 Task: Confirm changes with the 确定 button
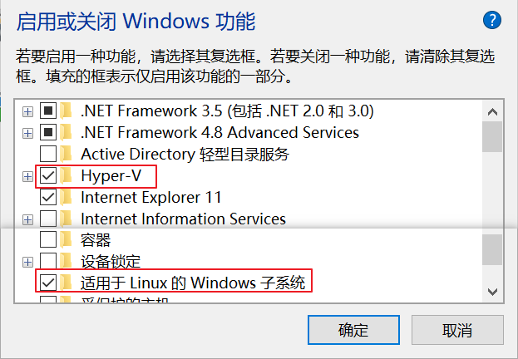point(353,330)
